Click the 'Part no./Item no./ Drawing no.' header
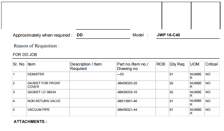 click(x=132, y=66)
